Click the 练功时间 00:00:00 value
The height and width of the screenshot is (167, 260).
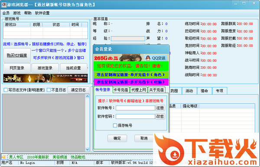point(209,24)
